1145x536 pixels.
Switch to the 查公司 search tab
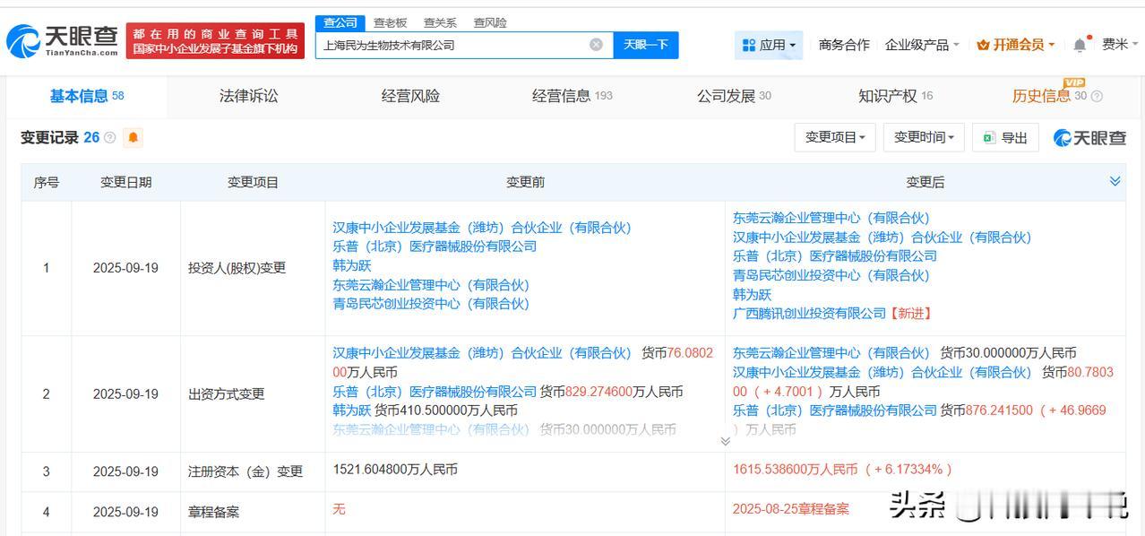pyautogui.click(x=340, y=22)
